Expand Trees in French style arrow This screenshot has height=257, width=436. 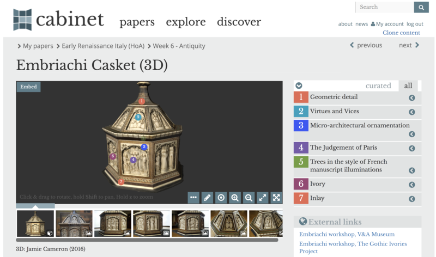tap(412, 170)
